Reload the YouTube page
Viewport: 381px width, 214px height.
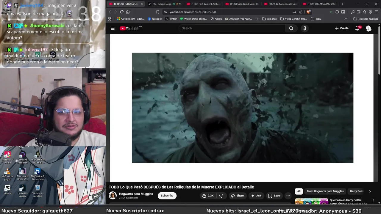[122, 12]
